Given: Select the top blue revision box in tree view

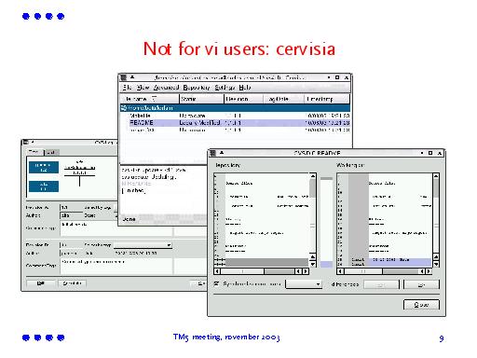Looking at the screenshot, I should (x=44, y=168).
